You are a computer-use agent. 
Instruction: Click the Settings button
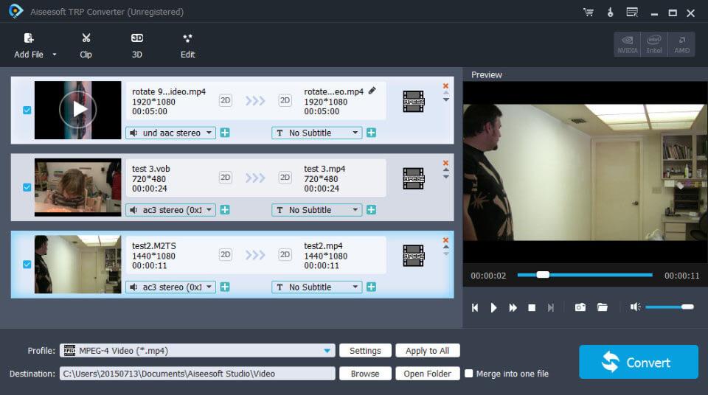pos(365,351)
